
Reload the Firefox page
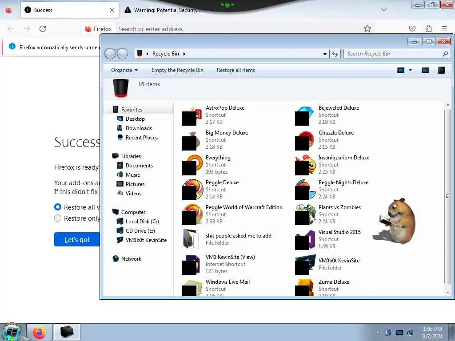coord(43,29)
